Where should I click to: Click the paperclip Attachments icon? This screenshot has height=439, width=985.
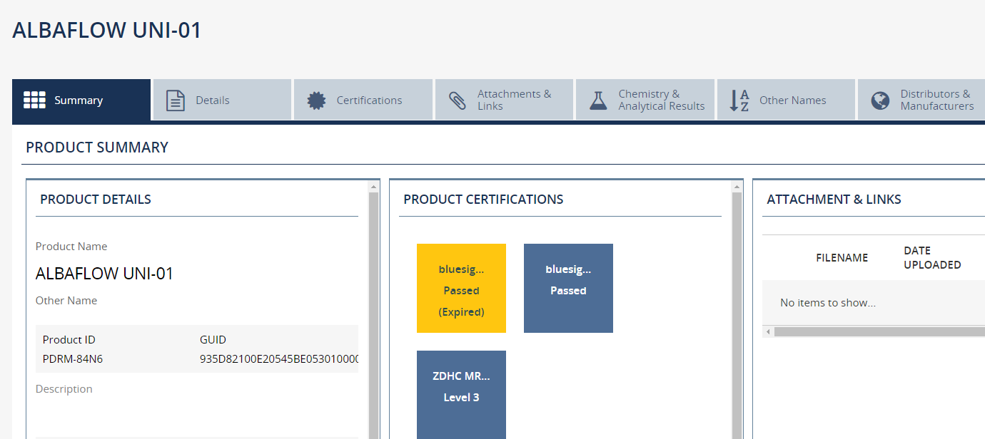[x=458, y=100]
